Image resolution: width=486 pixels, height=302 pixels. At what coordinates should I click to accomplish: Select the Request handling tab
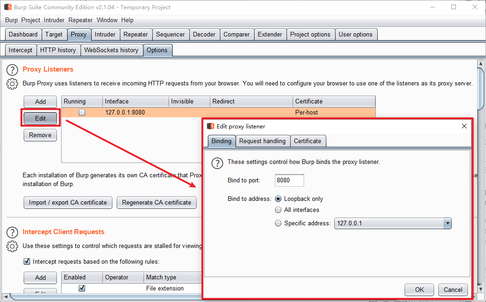[x=262, y=141]
